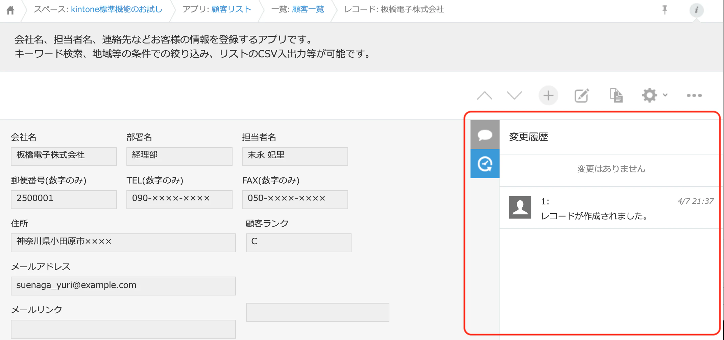Click FAX value 050-××××-××××
The height and width of the screenshot is (340, 724).
295,200
